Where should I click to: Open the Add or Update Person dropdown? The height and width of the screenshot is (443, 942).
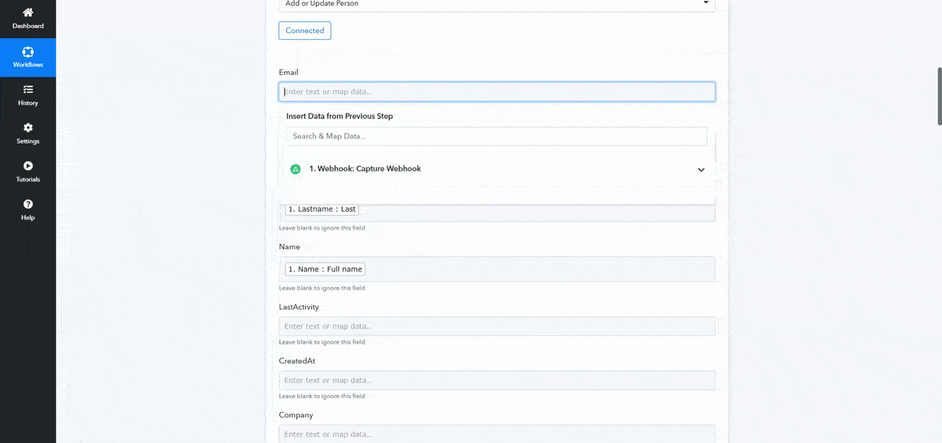click(497, 4)
